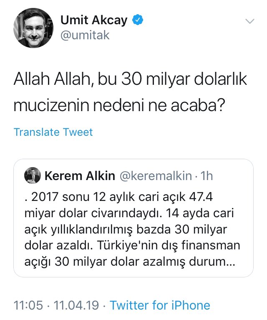Click the 'mucizenin nedeni ne acaba?' text line
This screenshot has width=267, height=320.
point(119,106)
